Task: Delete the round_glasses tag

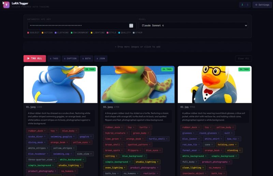Action: point(219,133)
